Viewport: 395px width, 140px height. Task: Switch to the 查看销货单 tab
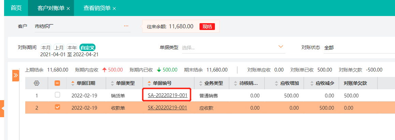[x=97, y=8]
